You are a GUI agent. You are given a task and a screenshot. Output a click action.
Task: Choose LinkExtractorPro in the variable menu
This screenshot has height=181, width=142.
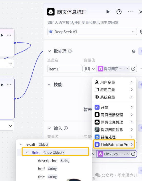point(114,144)
